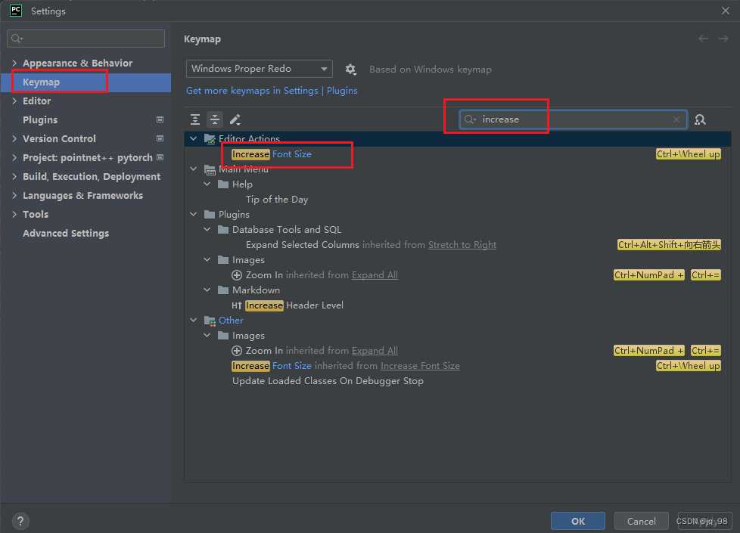This screenshot has height=533, width=740.
Task: Select Increase Font Size under Editor Actions
Action: [272, 154]
